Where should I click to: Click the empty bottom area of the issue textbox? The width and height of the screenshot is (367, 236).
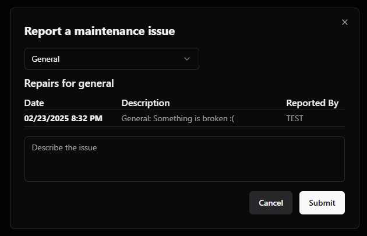click(x=185, y=171)
